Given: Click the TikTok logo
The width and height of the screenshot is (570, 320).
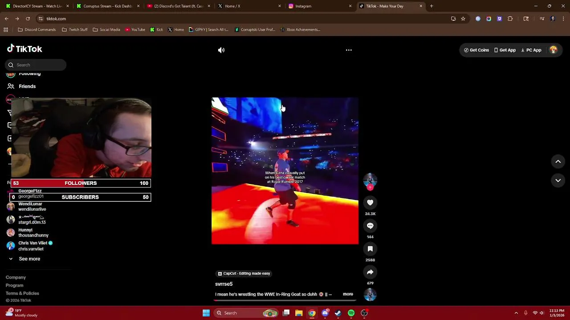Looking at the screenshot, I should [x=24, y=49].
